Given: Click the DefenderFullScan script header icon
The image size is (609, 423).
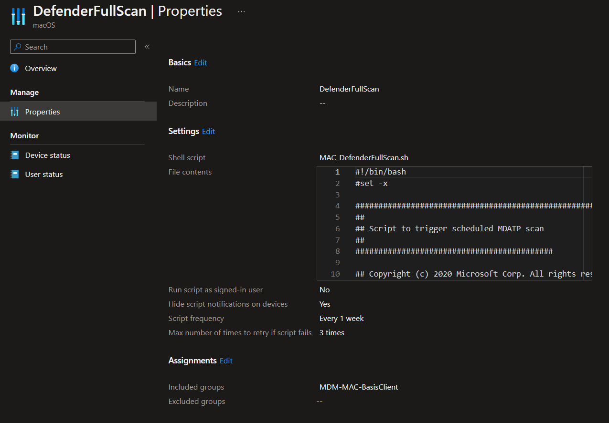Looking at the screenshot, I should [18, 16].
